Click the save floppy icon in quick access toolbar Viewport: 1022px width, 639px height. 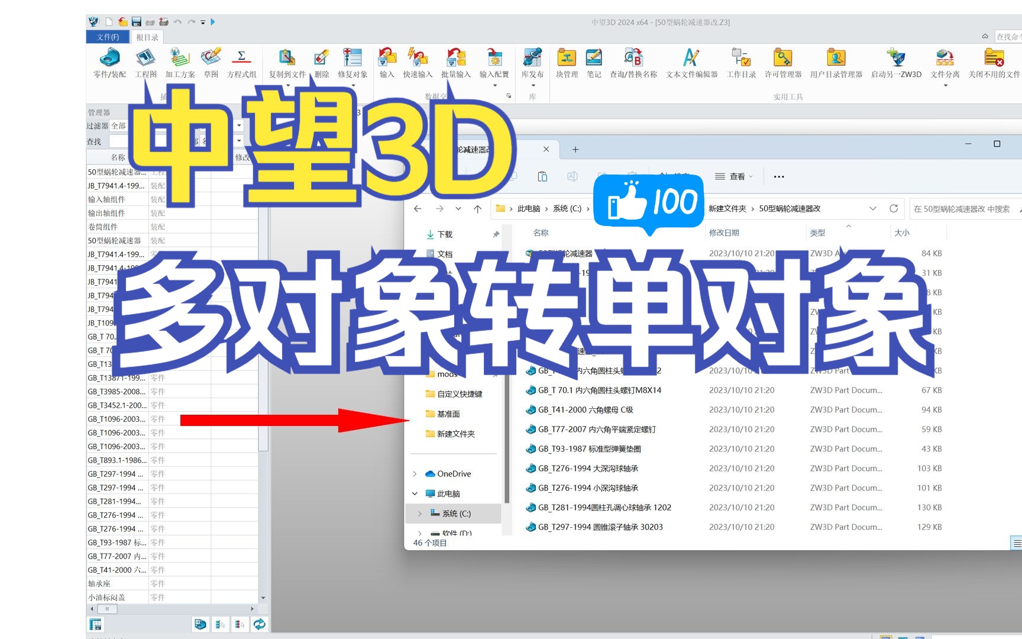point(136,22)
